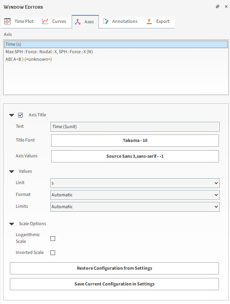This screenshot has height=304, width=230.
Task: Select the Time (s) axis row
Action: pyautogui.click(x=116, y=44)
